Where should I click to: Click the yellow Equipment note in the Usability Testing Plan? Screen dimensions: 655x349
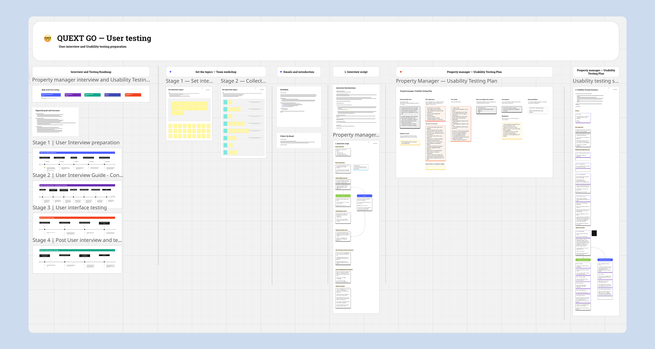511,131
